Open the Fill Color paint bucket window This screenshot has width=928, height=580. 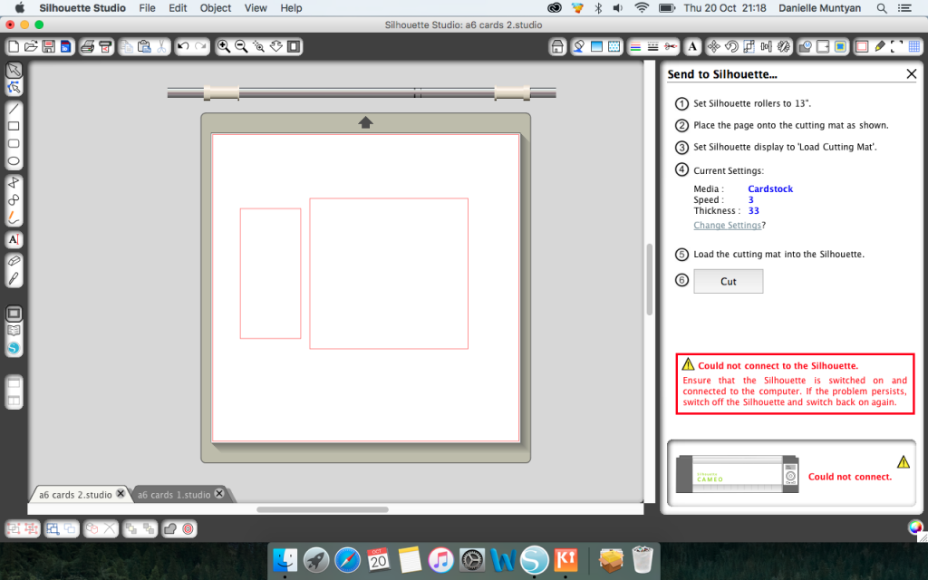(579, 46)
